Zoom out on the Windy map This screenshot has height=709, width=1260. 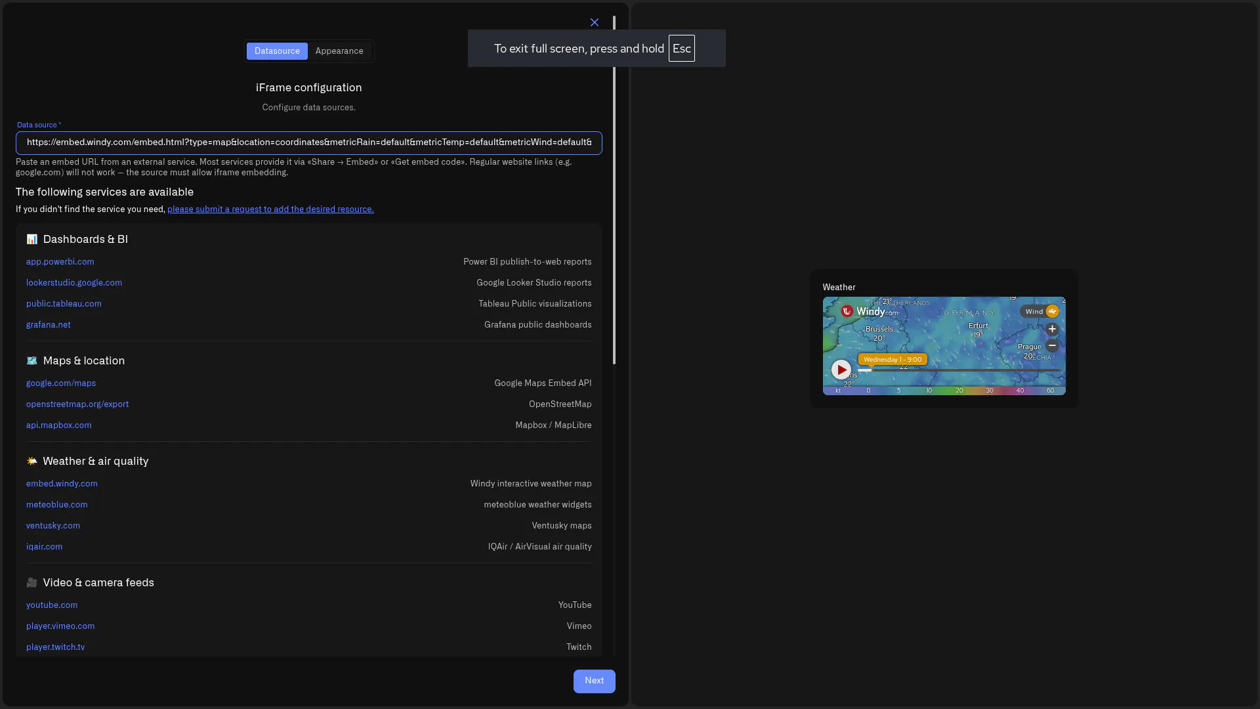point(1052,345)
